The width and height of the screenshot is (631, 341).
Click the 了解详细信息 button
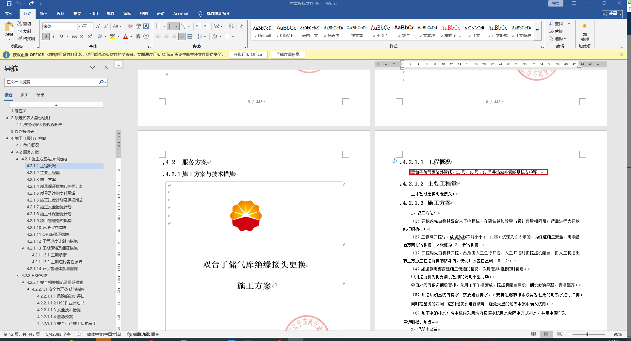pyautogui.click(x=288, y=55)
